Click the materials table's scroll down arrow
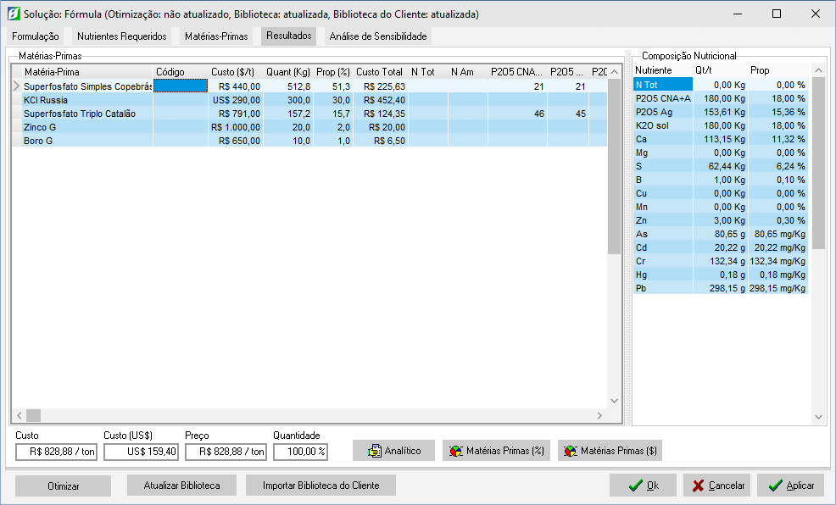 tap(614, 401)
